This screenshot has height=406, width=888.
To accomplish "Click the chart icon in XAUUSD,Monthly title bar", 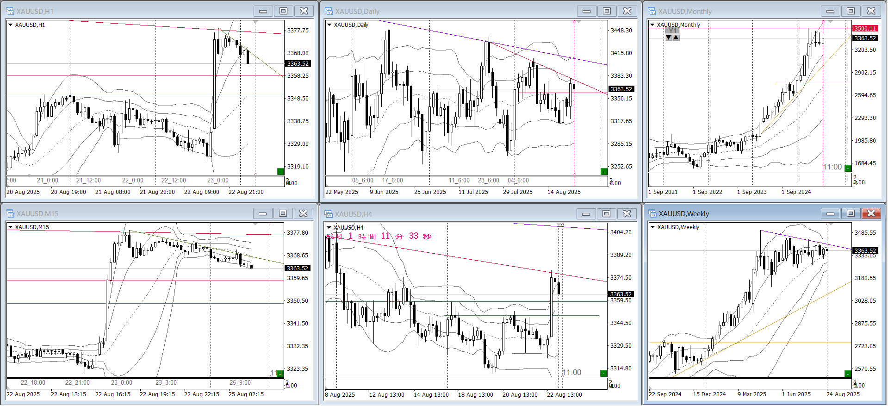I will pyautogui.click(x=652, y=11).
